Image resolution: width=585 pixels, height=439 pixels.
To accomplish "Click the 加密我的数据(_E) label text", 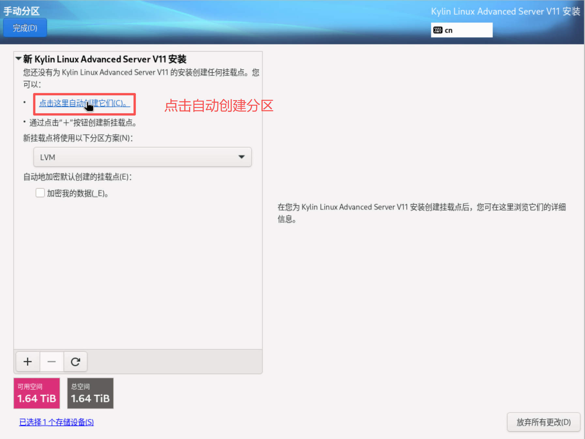I will click(x=78, y=193).
